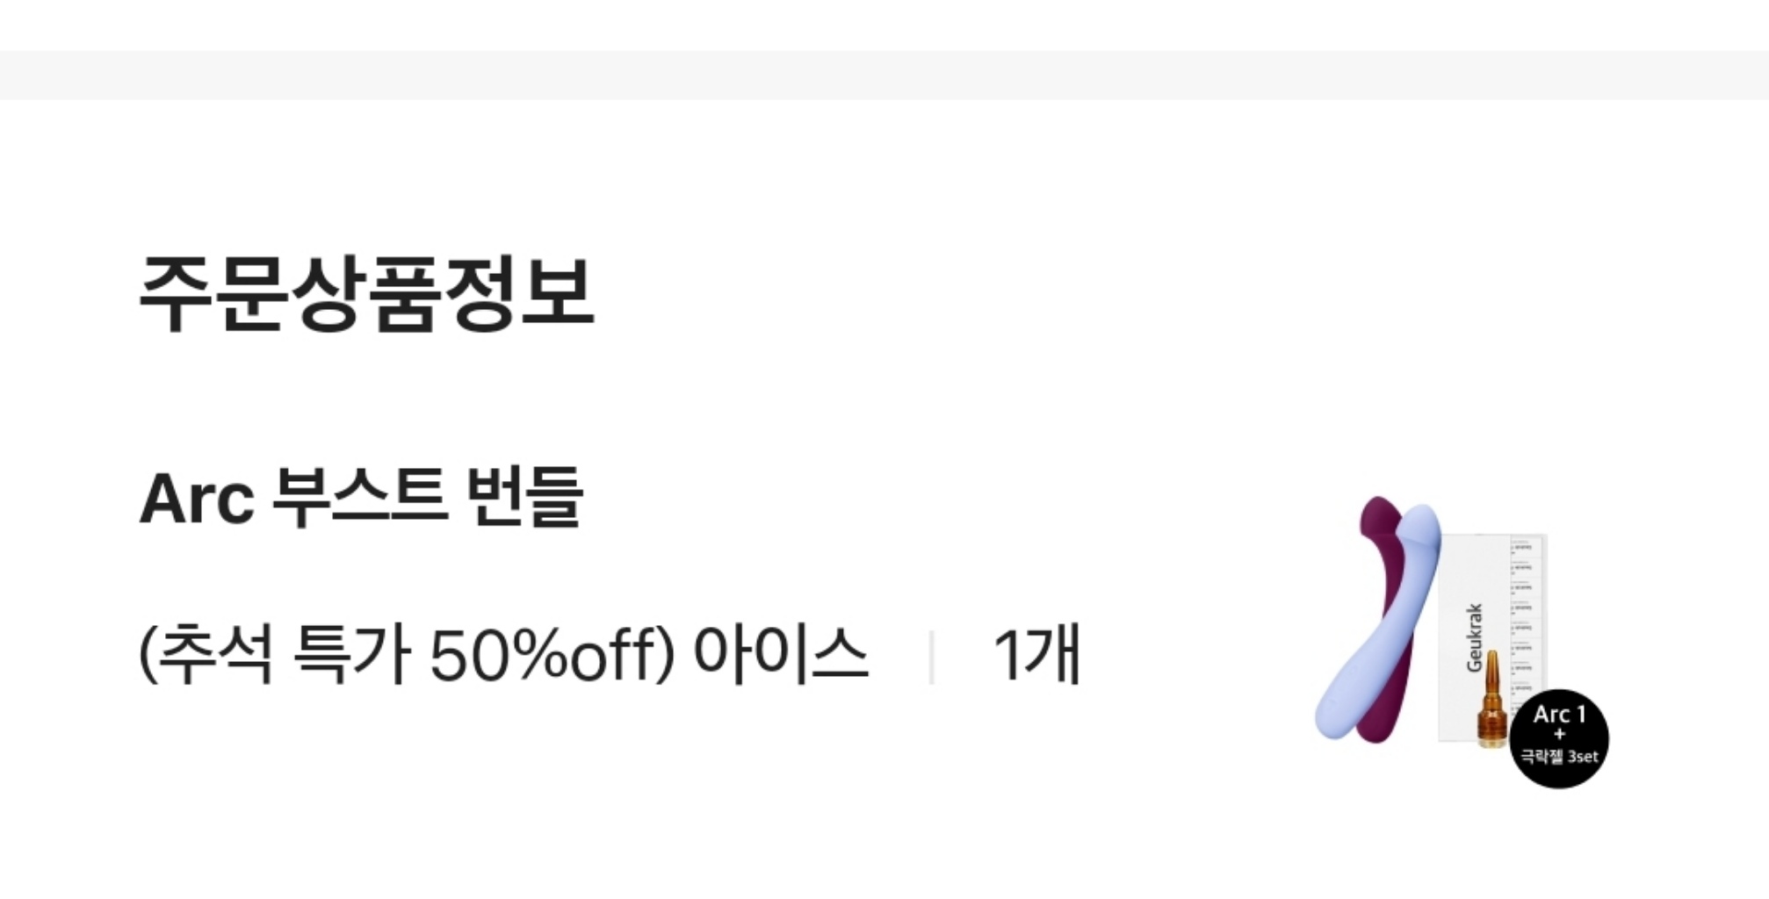Image resolution: width=1769 pixels, height=899 pixels.
Task: Click the "Geukrak" label on the box
Action: coord(1474,637)
